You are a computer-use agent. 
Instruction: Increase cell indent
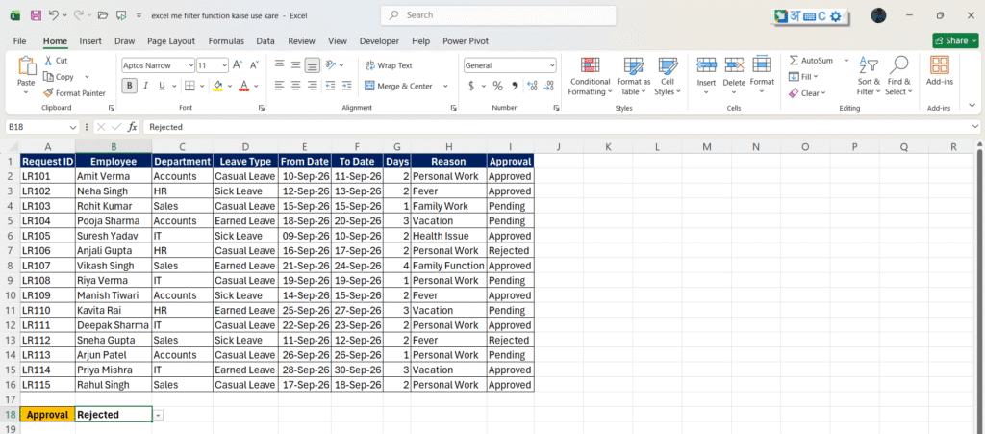[347, 86]
